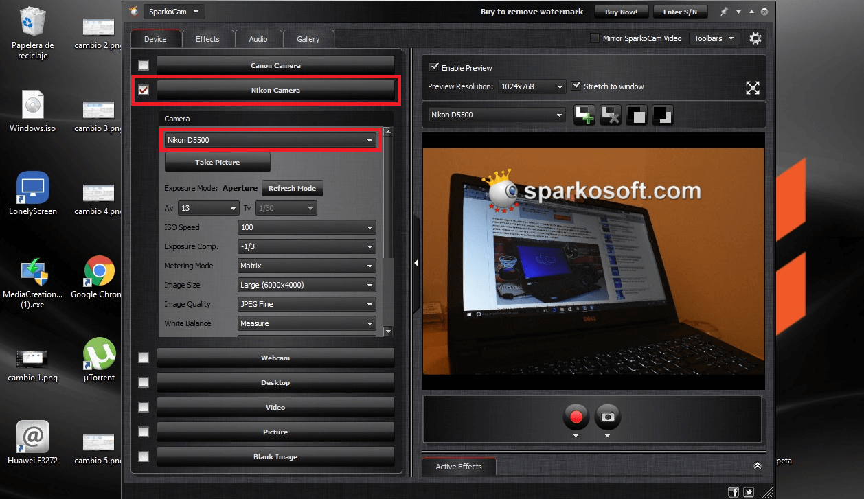Click the SparkoCam crown logo in the title bar
This screenshot has height=499, width=864.
(135, 12)
